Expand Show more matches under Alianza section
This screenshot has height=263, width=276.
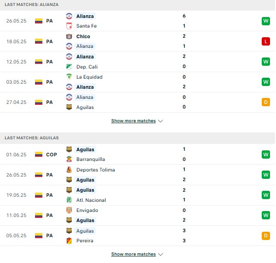tap(134, 121)
